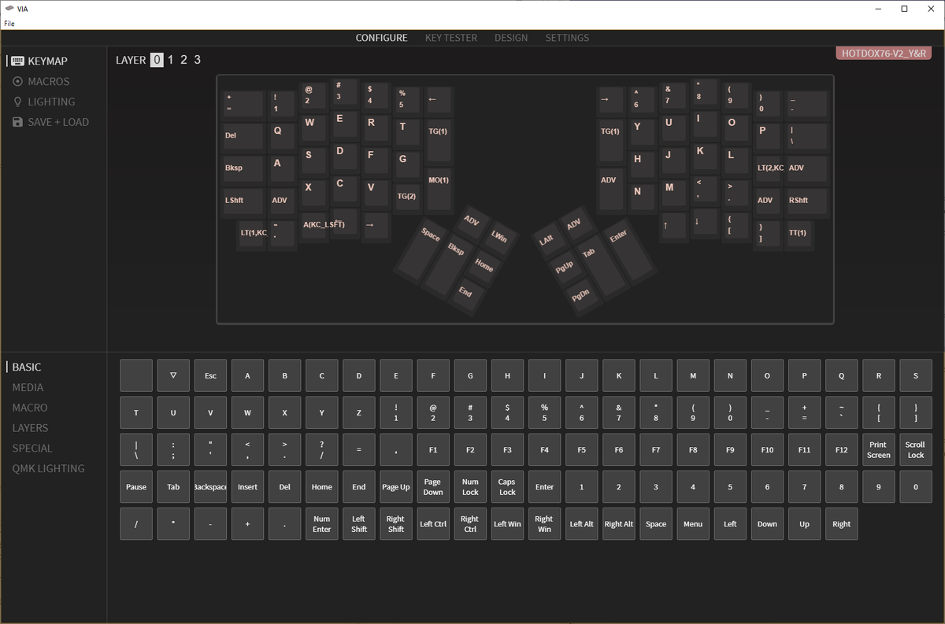Screen dimensions: 945x624
Task: Select the transparent ▽ keycode
Action: pyautogui.click(x=173, y=375)
